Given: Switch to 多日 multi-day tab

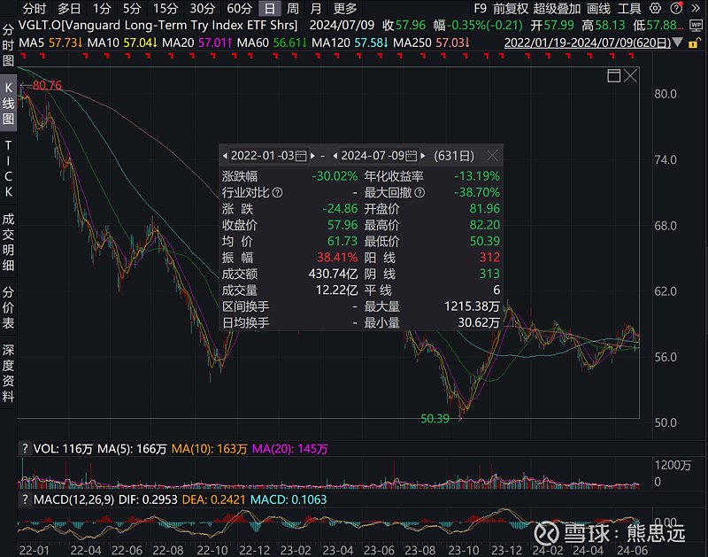Looking at the screenshot, I should (69, 8).
